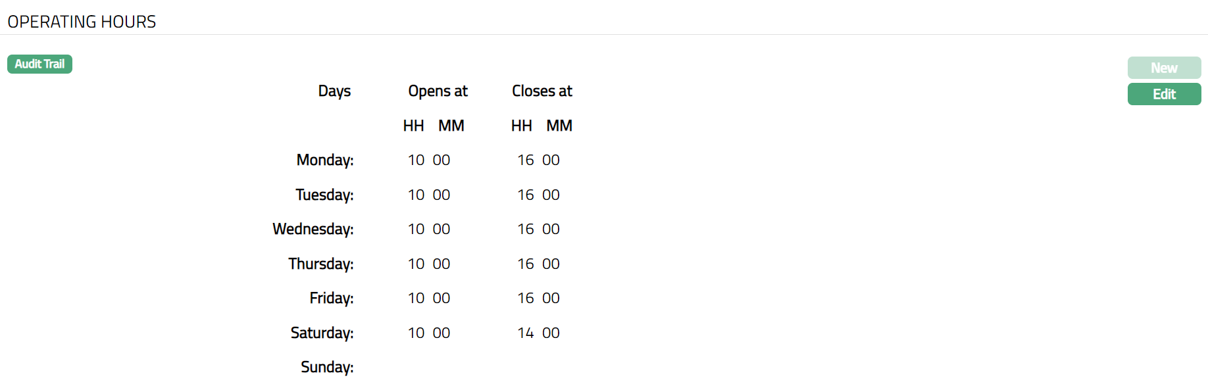Select the Monday row label
Screen dimensions: 1208x382
pyautogui.click(x=324, y=160)
